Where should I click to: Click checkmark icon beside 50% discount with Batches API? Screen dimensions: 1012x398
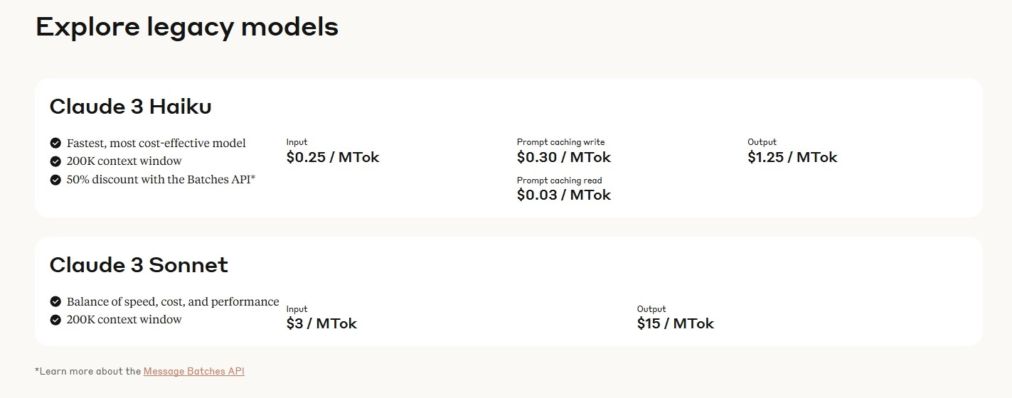point(55,180)
